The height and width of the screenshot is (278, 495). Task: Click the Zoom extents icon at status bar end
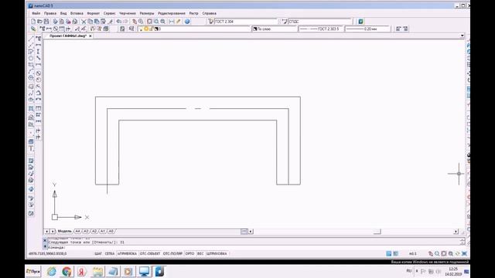click(464, 253)
